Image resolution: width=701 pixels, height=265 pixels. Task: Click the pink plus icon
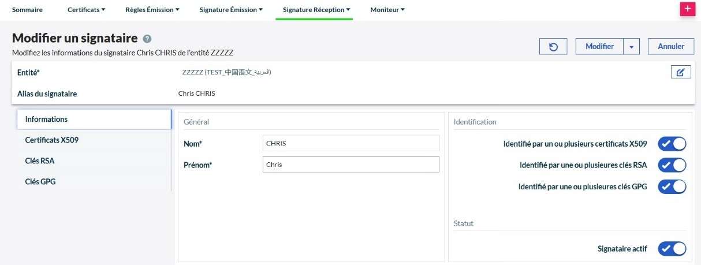click(687, 9)
